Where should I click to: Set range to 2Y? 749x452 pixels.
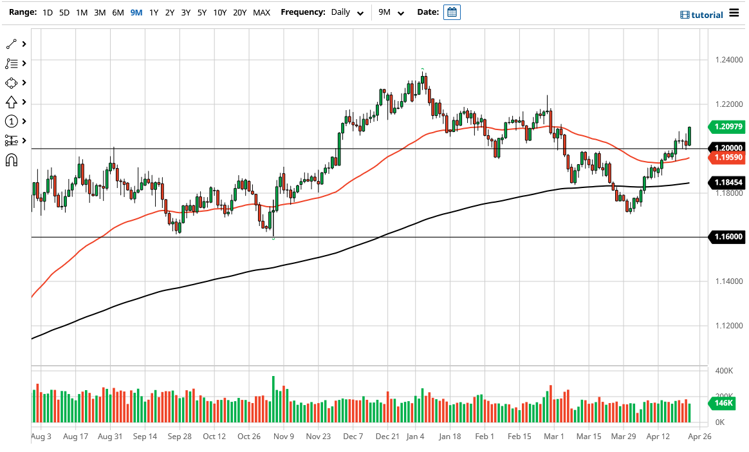pyautogui.click(x=170, y=12)
